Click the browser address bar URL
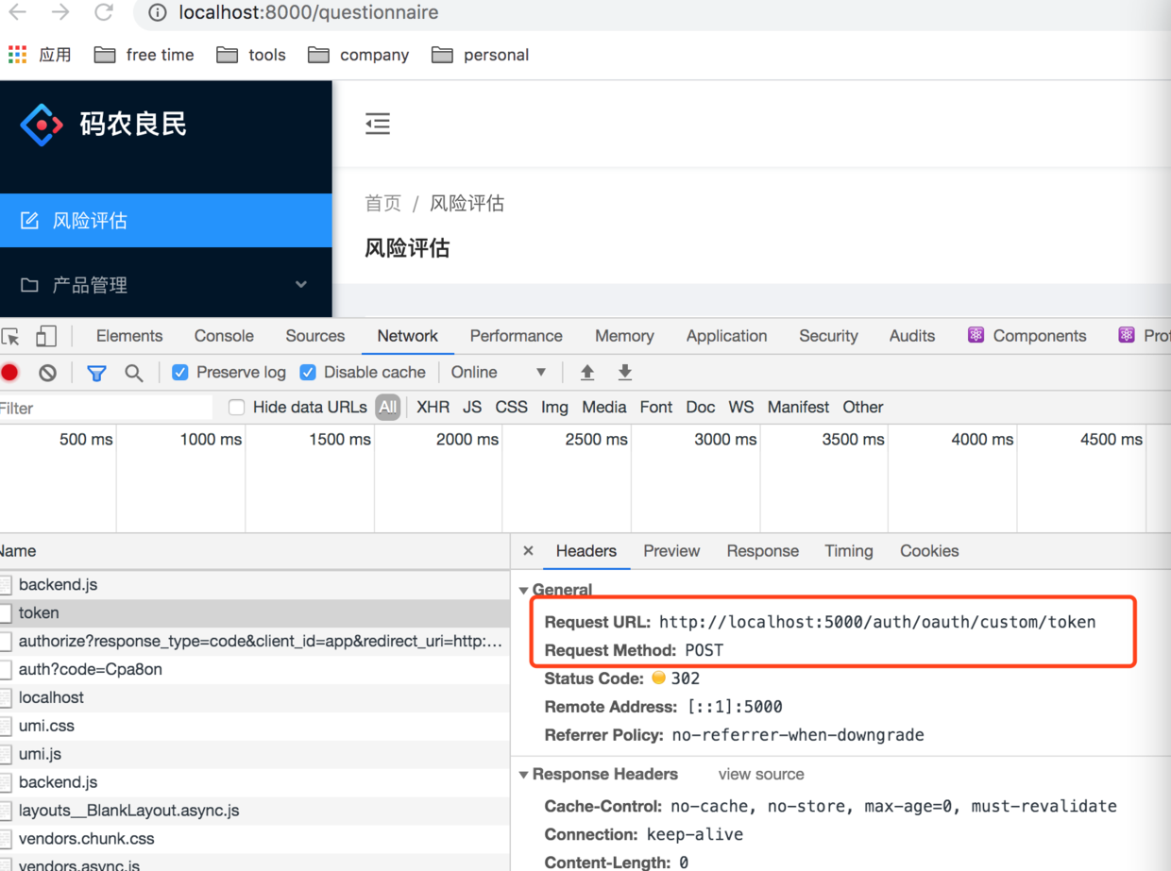This screenshot has height=871, width=1171. tap(309, 13)
